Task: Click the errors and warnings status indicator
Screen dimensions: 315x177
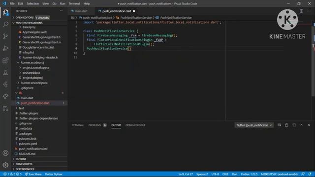Action: point(12,174)
